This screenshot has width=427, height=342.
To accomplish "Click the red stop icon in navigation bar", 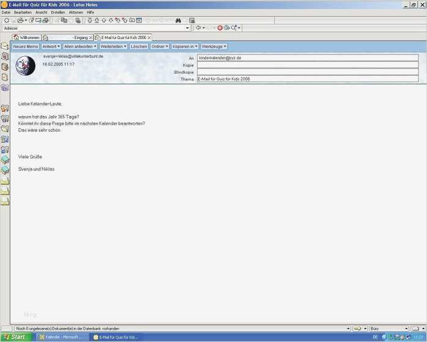I will (x=220, y=27).
